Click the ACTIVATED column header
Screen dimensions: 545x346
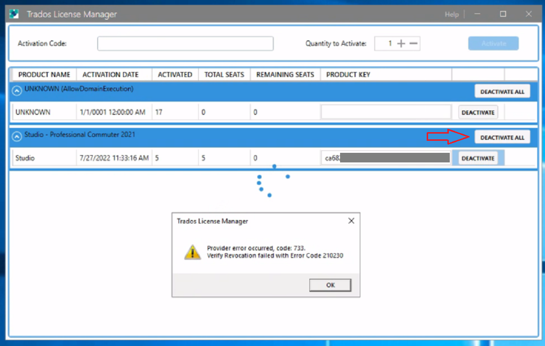point(175,74)
